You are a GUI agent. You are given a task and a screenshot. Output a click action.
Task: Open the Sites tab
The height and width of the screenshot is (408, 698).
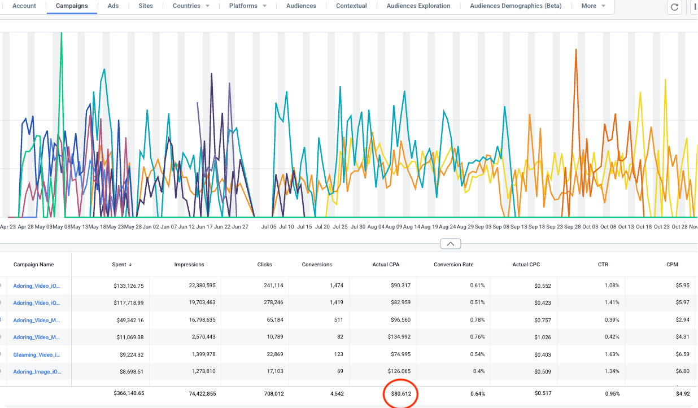click(x=145, y=6)
